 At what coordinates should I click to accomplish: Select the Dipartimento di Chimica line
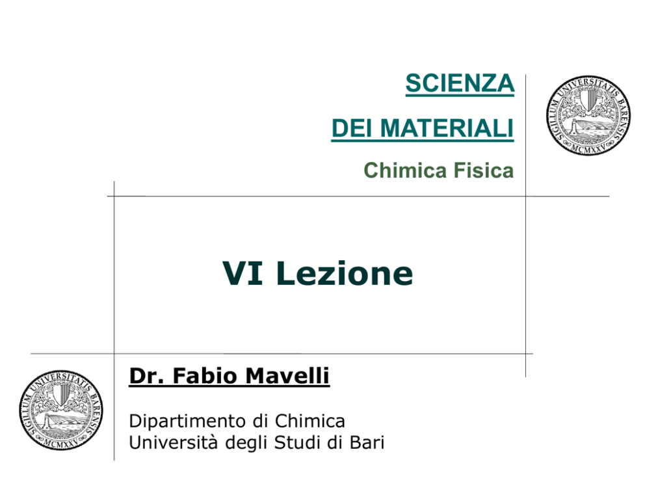[237, 421]
